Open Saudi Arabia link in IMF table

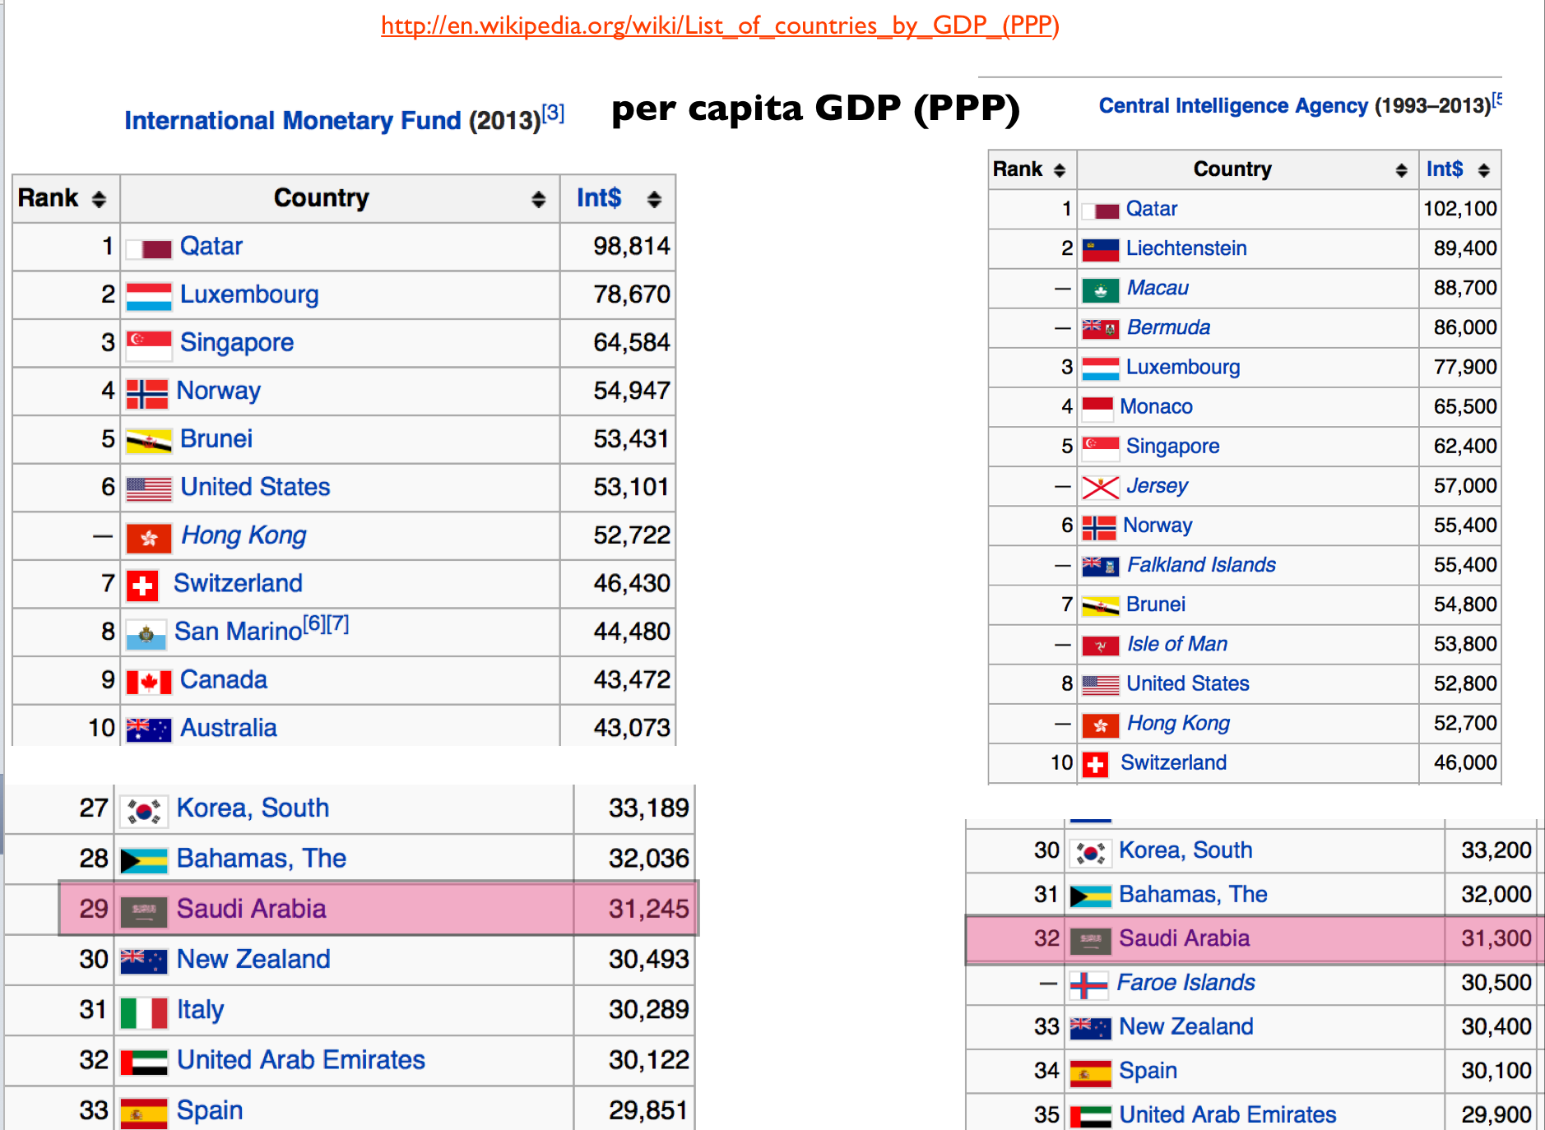point(251,909)
